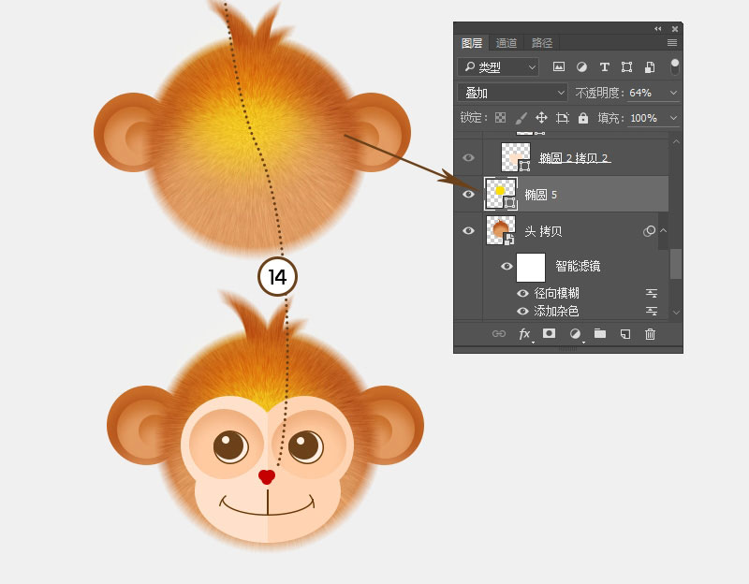749x584 pixels.
Task: Filter layers by pixel image icon
Action: (x=558, y=66)
